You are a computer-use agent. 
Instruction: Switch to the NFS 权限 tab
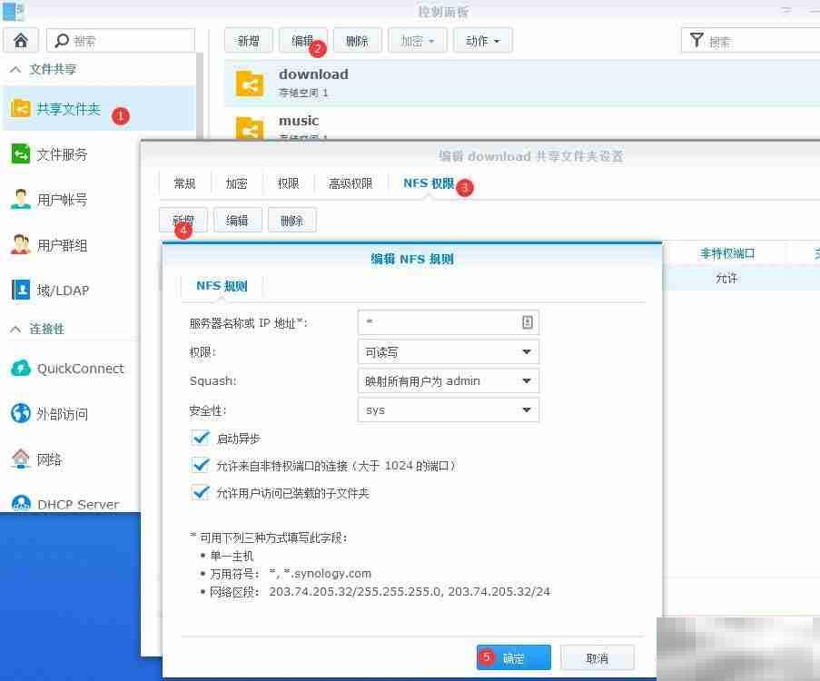pyautogui.click(x=429, y=183)
